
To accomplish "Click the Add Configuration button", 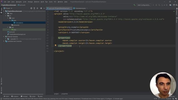I will [x=144, y=5].
